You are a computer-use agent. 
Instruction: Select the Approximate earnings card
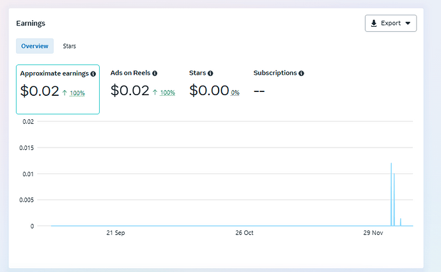click(58, 89)
